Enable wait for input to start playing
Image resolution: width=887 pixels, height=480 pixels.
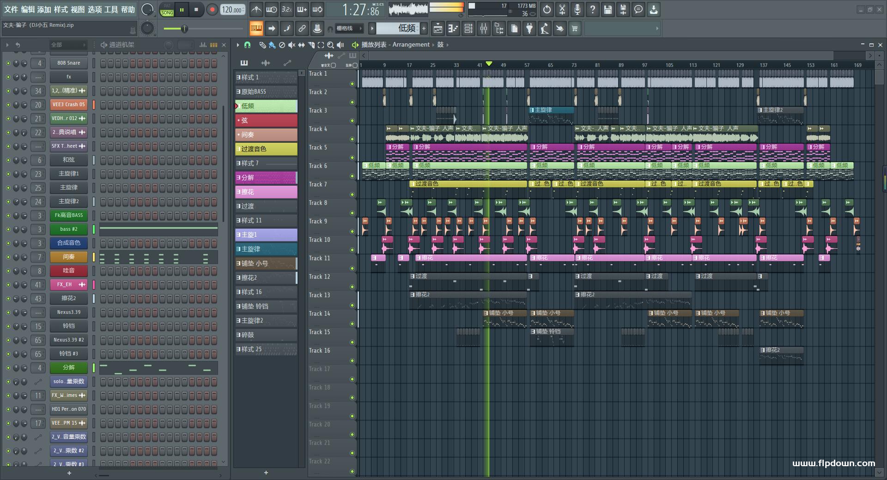point(271,9)
